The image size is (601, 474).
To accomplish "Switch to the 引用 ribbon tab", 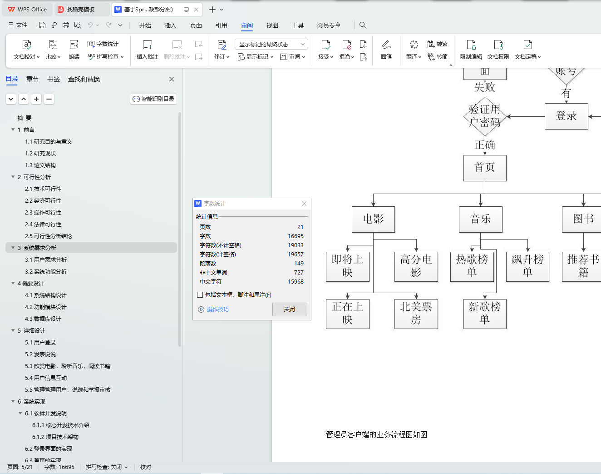I will [222, 25].
